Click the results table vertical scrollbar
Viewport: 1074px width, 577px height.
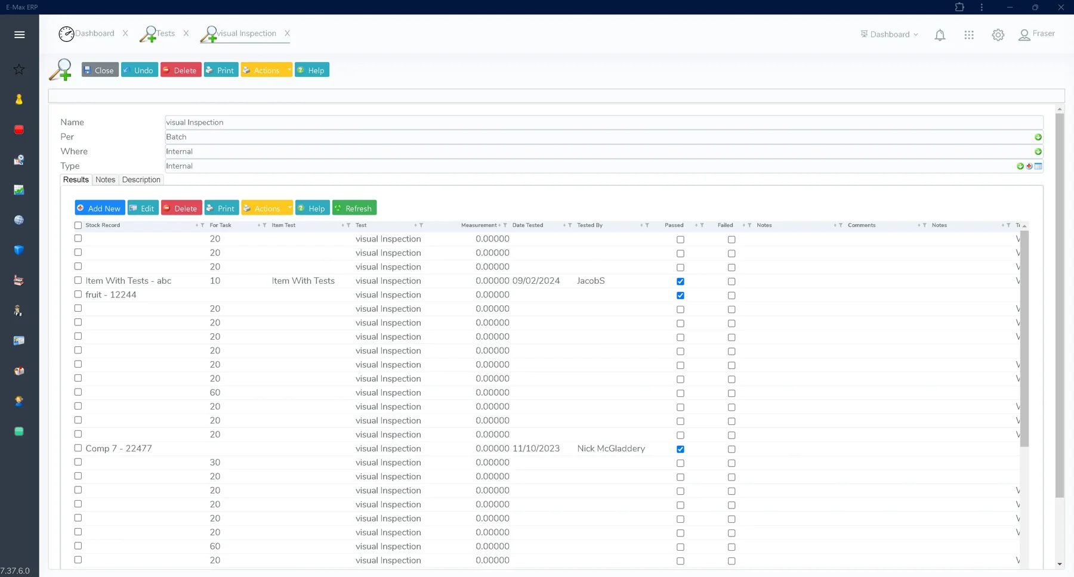coord(1024,340)
